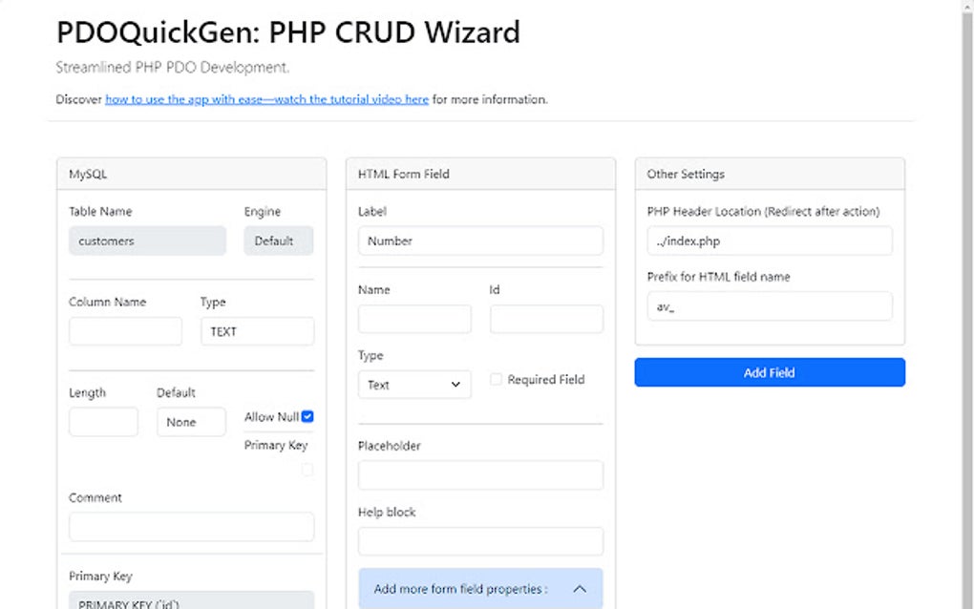
Task: Edit the PHP Header Location field
Action: coord(770,241)
